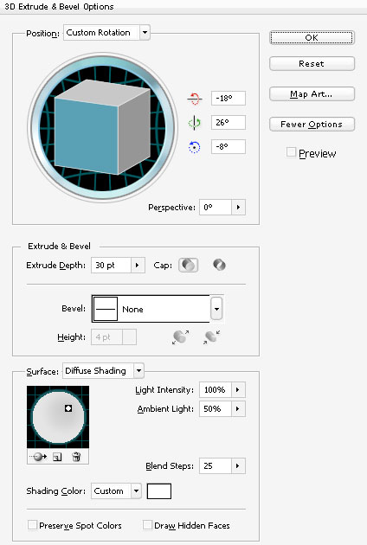The image size is (367, 545).
Task: Click the Perspective value field
Action: (x=216, y=207)
